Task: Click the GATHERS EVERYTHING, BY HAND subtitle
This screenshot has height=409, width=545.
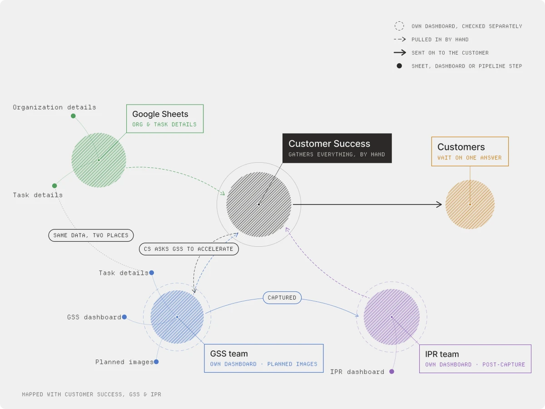Action: [x=337, y=155]
